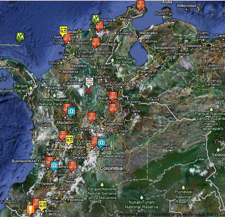Viewport: 225px width, 217px height.
Task: Open the blue building marker at Bogotá
Action: 102,143
